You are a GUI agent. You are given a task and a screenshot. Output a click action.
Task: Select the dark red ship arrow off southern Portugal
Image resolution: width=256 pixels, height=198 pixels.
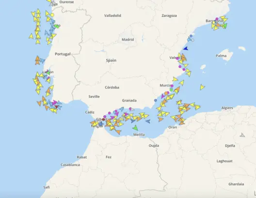tap(57, 107)
